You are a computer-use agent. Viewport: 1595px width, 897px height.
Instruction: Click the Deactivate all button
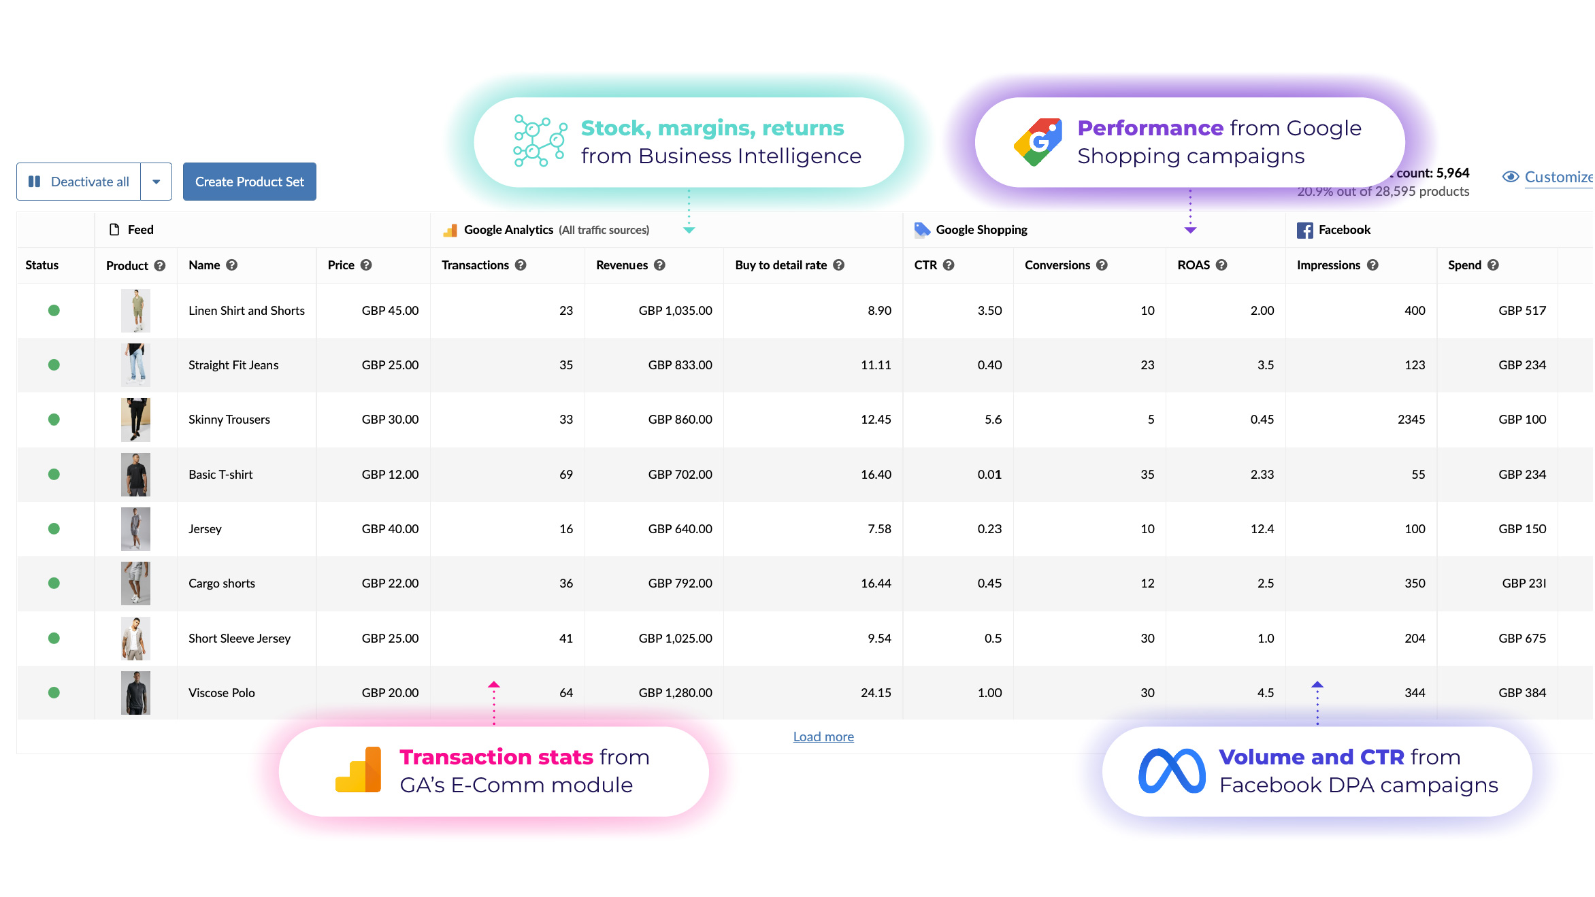coord(79,182)
